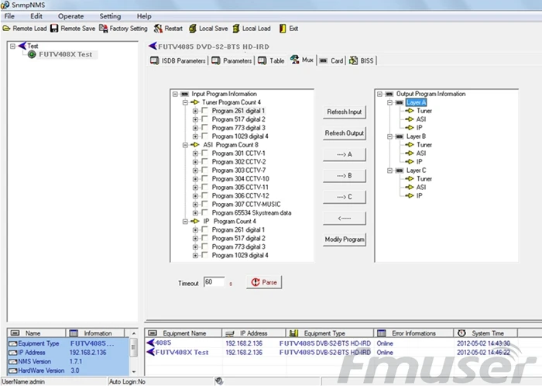
Task: Open the BISS tab icon
Action: click(353, 60)
